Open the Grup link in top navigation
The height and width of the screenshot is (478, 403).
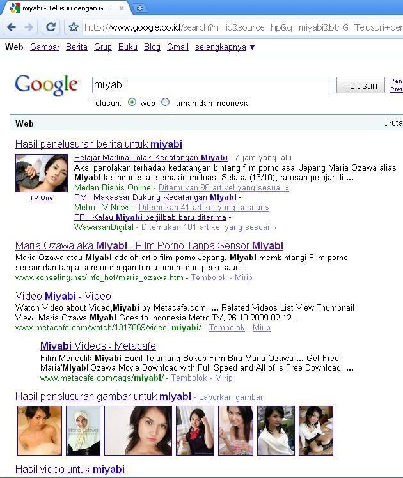(103, 47)
